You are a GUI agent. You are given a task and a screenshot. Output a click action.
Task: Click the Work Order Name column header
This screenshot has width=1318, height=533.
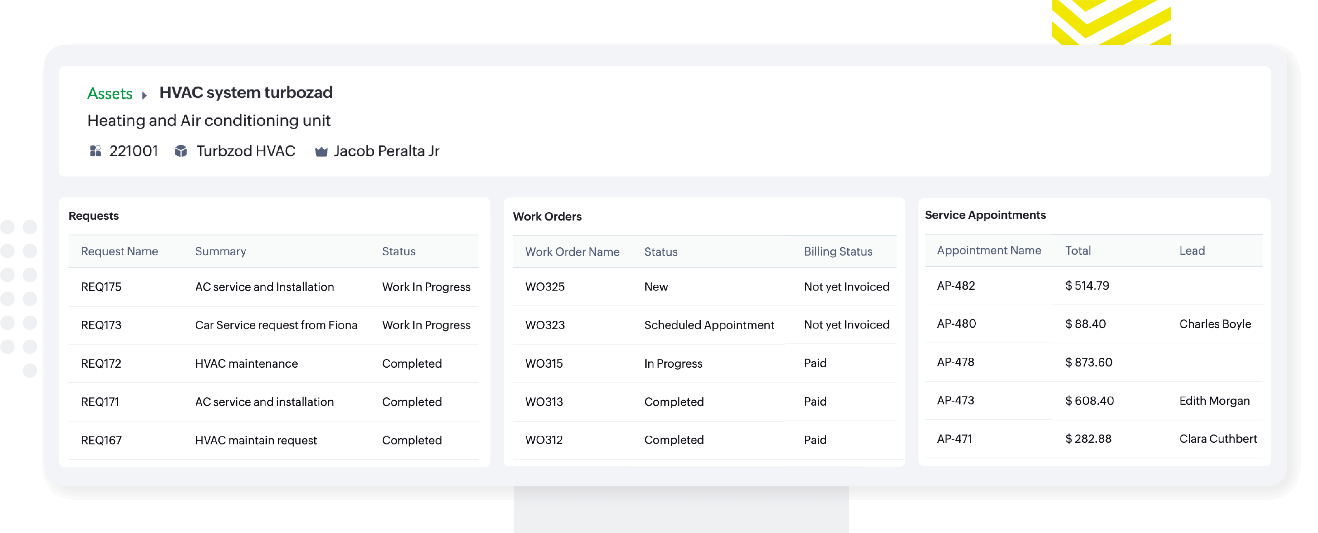click(572, 251)
